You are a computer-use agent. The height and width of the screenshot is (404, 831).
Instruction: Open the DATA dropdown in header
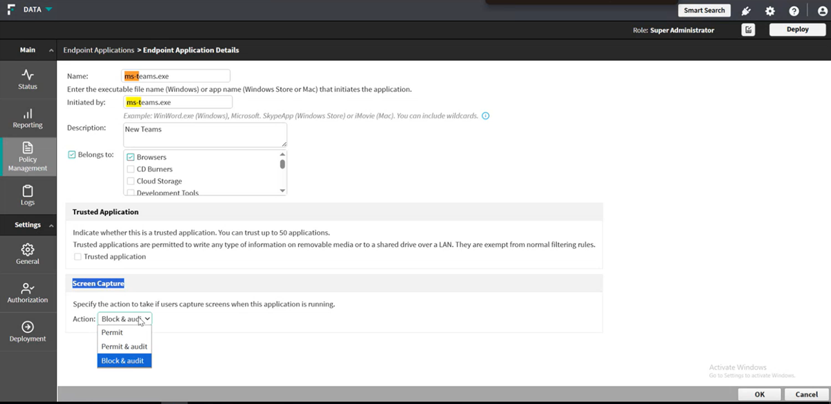(x=48, y=10)
